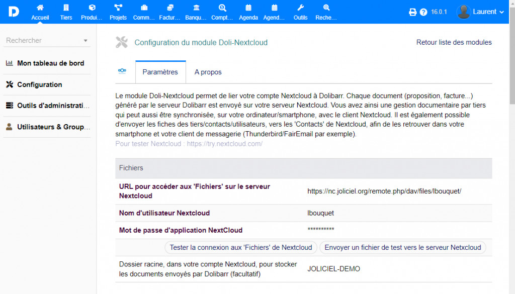Open the Facturation coins icon
515x294 pixels.
[170, 7]
